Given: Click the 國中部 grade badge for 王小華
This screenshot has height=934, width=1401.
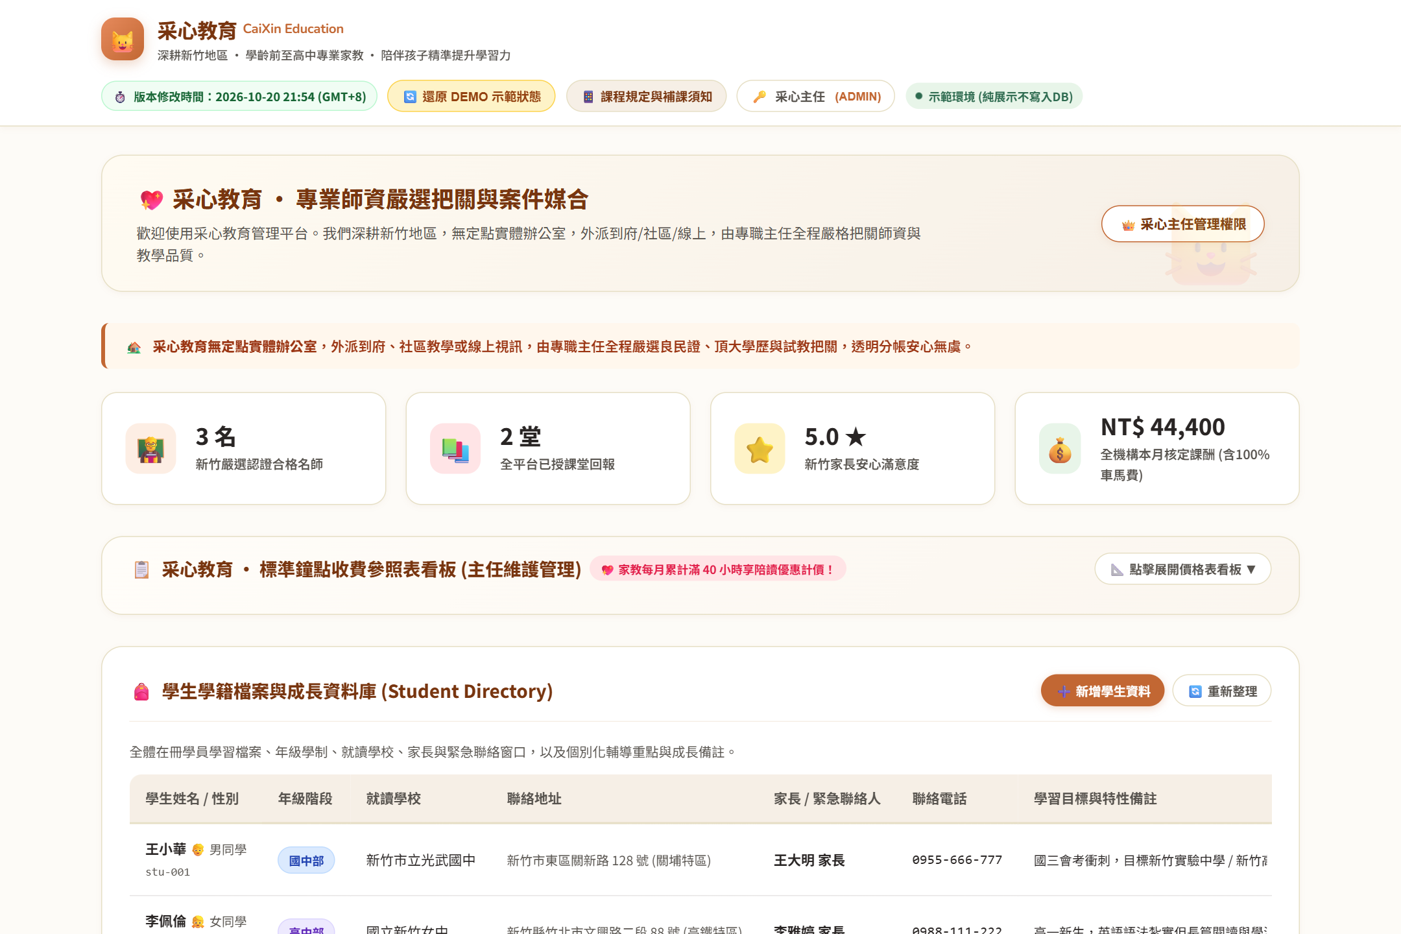Looking at the screenshot, I should click(306, 860).
